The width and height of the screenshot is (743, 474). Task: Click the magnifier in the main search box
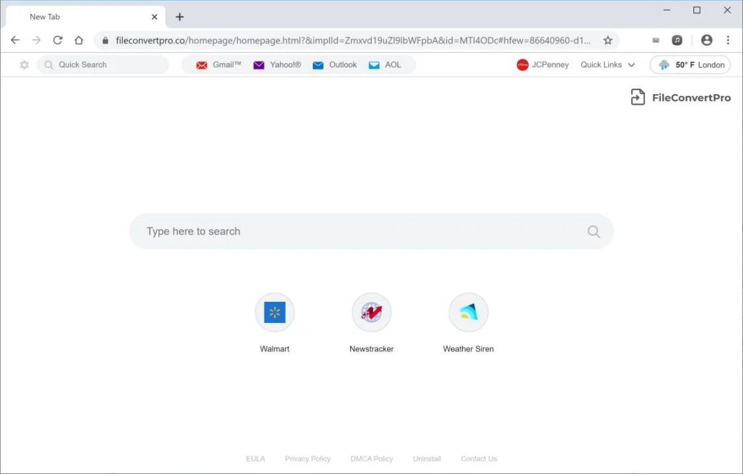click(x=594, y=231)
